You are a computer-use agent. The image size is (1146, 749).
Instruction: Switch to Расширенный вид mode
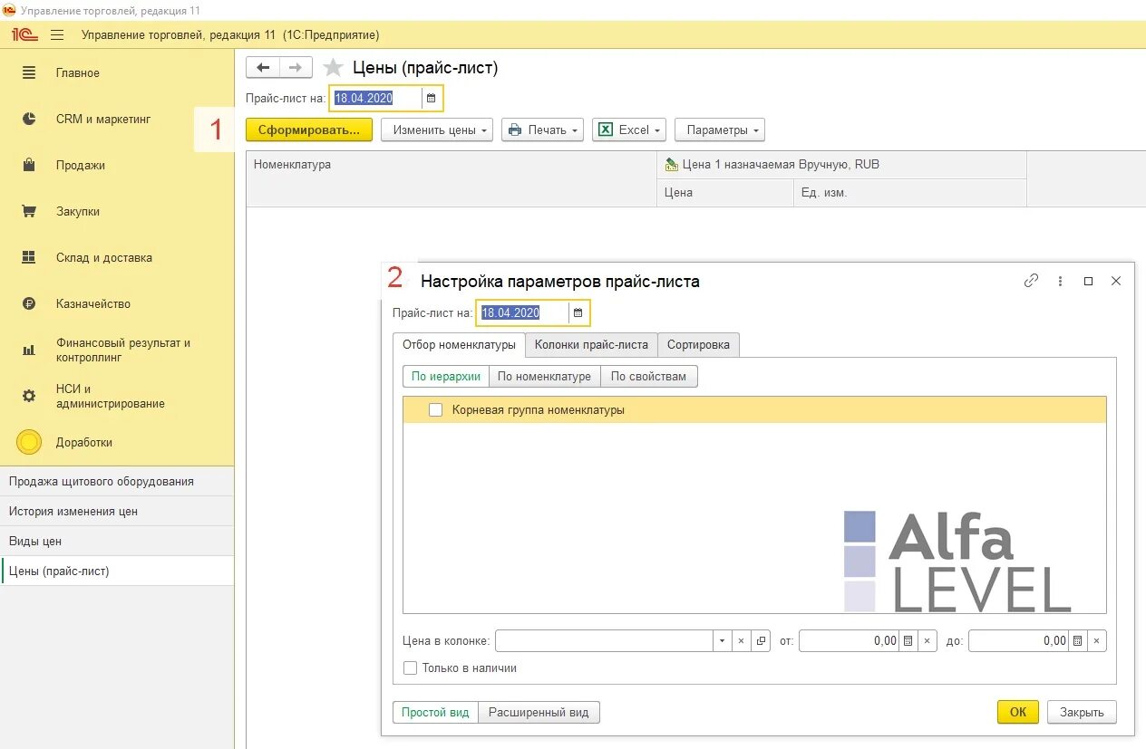tap(539, 712)
